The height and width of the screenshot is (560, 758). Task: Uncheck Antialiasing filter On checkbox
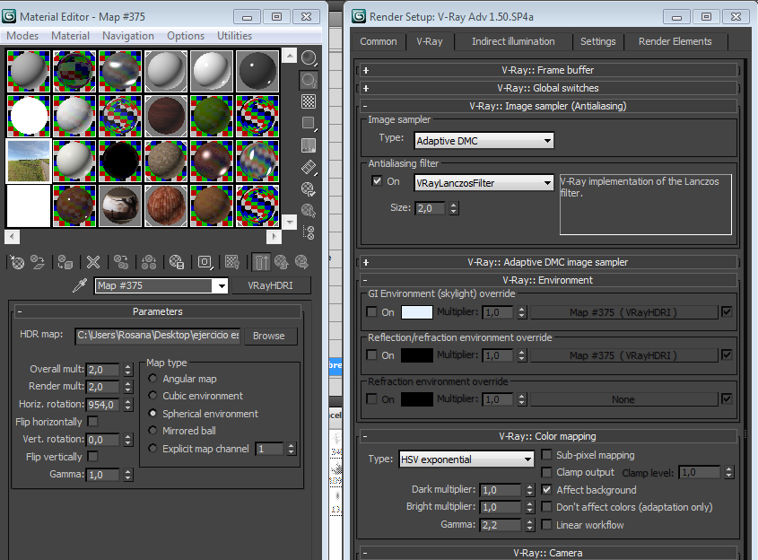(x=377, y=181)
